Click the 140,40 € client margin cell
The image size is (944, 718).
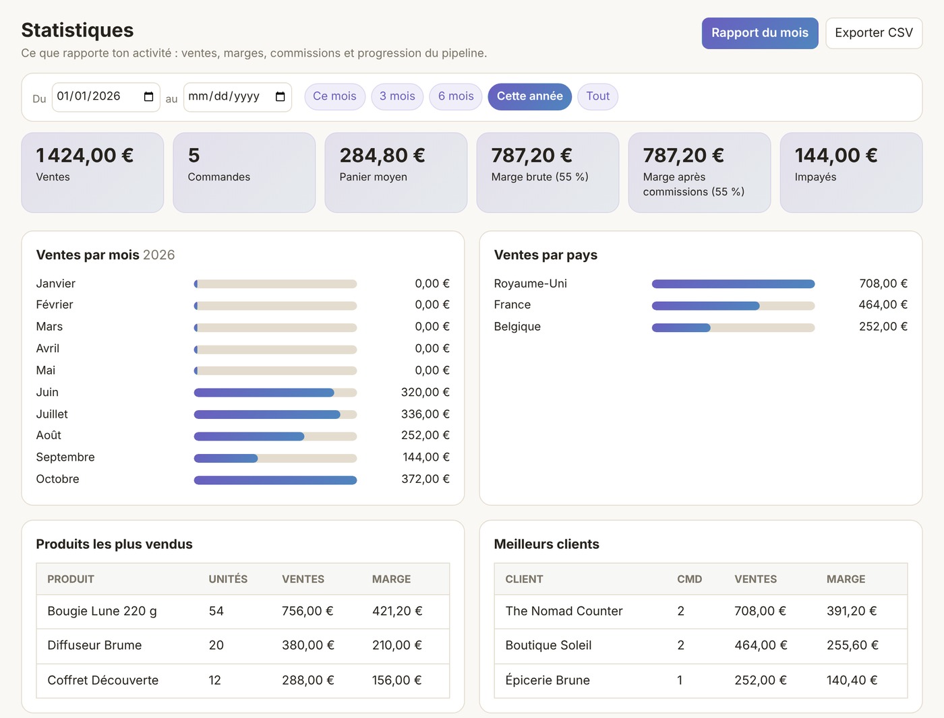pos(852,680)
